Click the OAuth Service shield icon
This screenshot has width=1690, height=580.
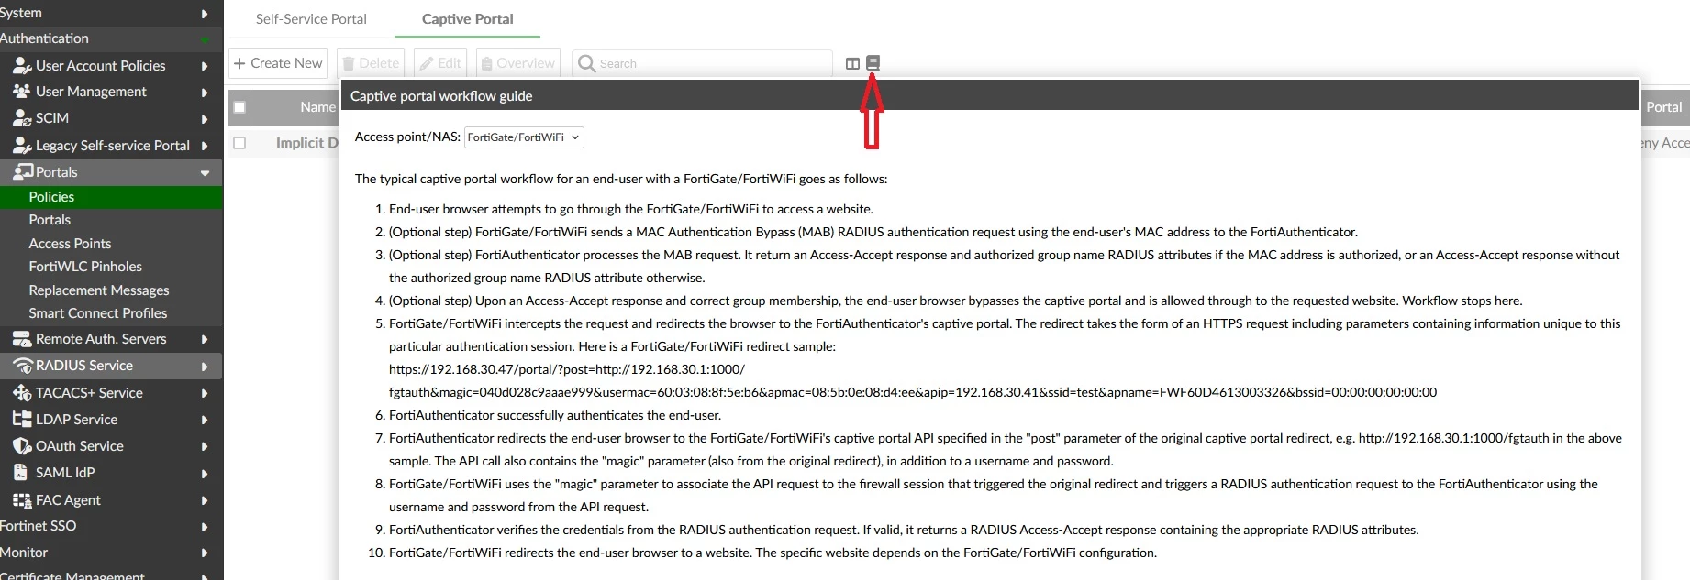22,446
